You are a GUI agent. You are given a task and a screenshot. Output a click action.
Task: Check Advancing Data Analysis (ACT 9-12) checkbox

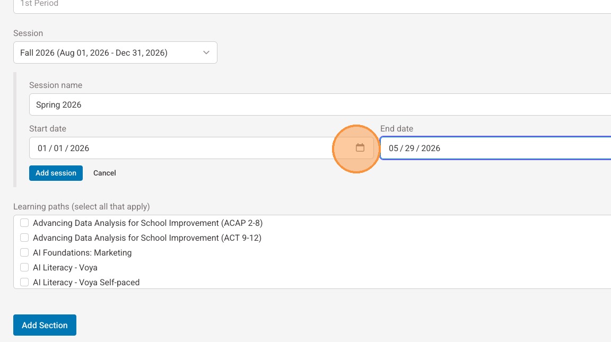tap(24, 238)
